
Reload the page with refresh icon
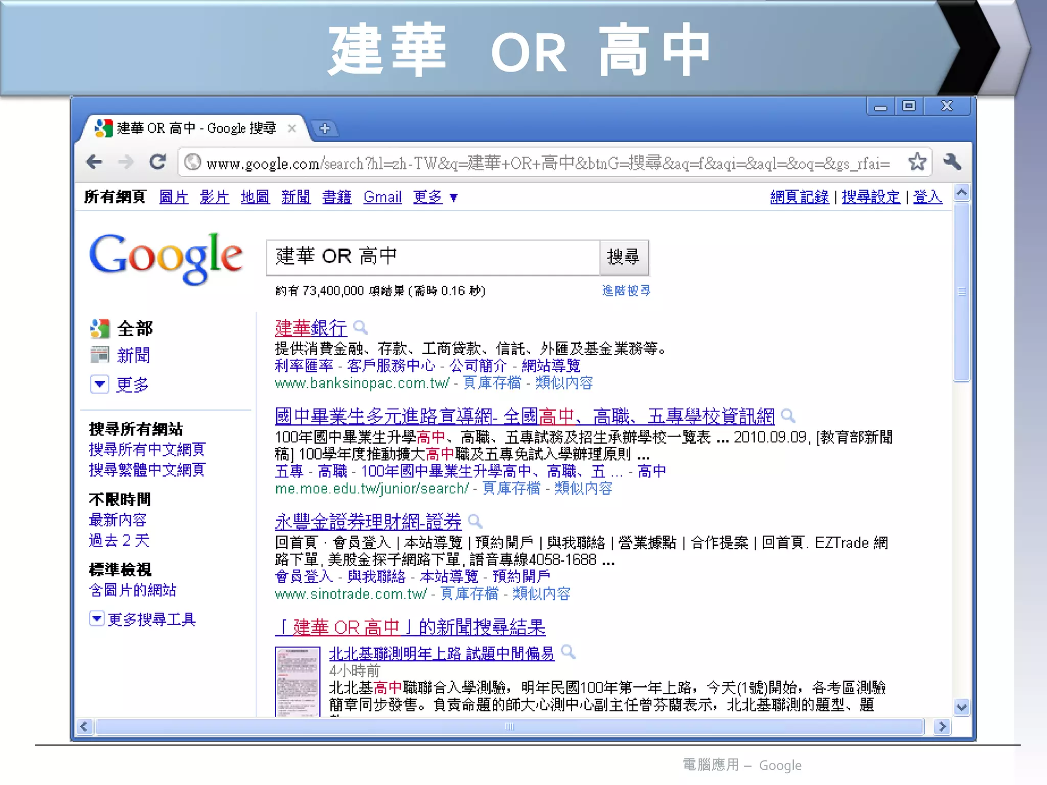click(157, 162)
